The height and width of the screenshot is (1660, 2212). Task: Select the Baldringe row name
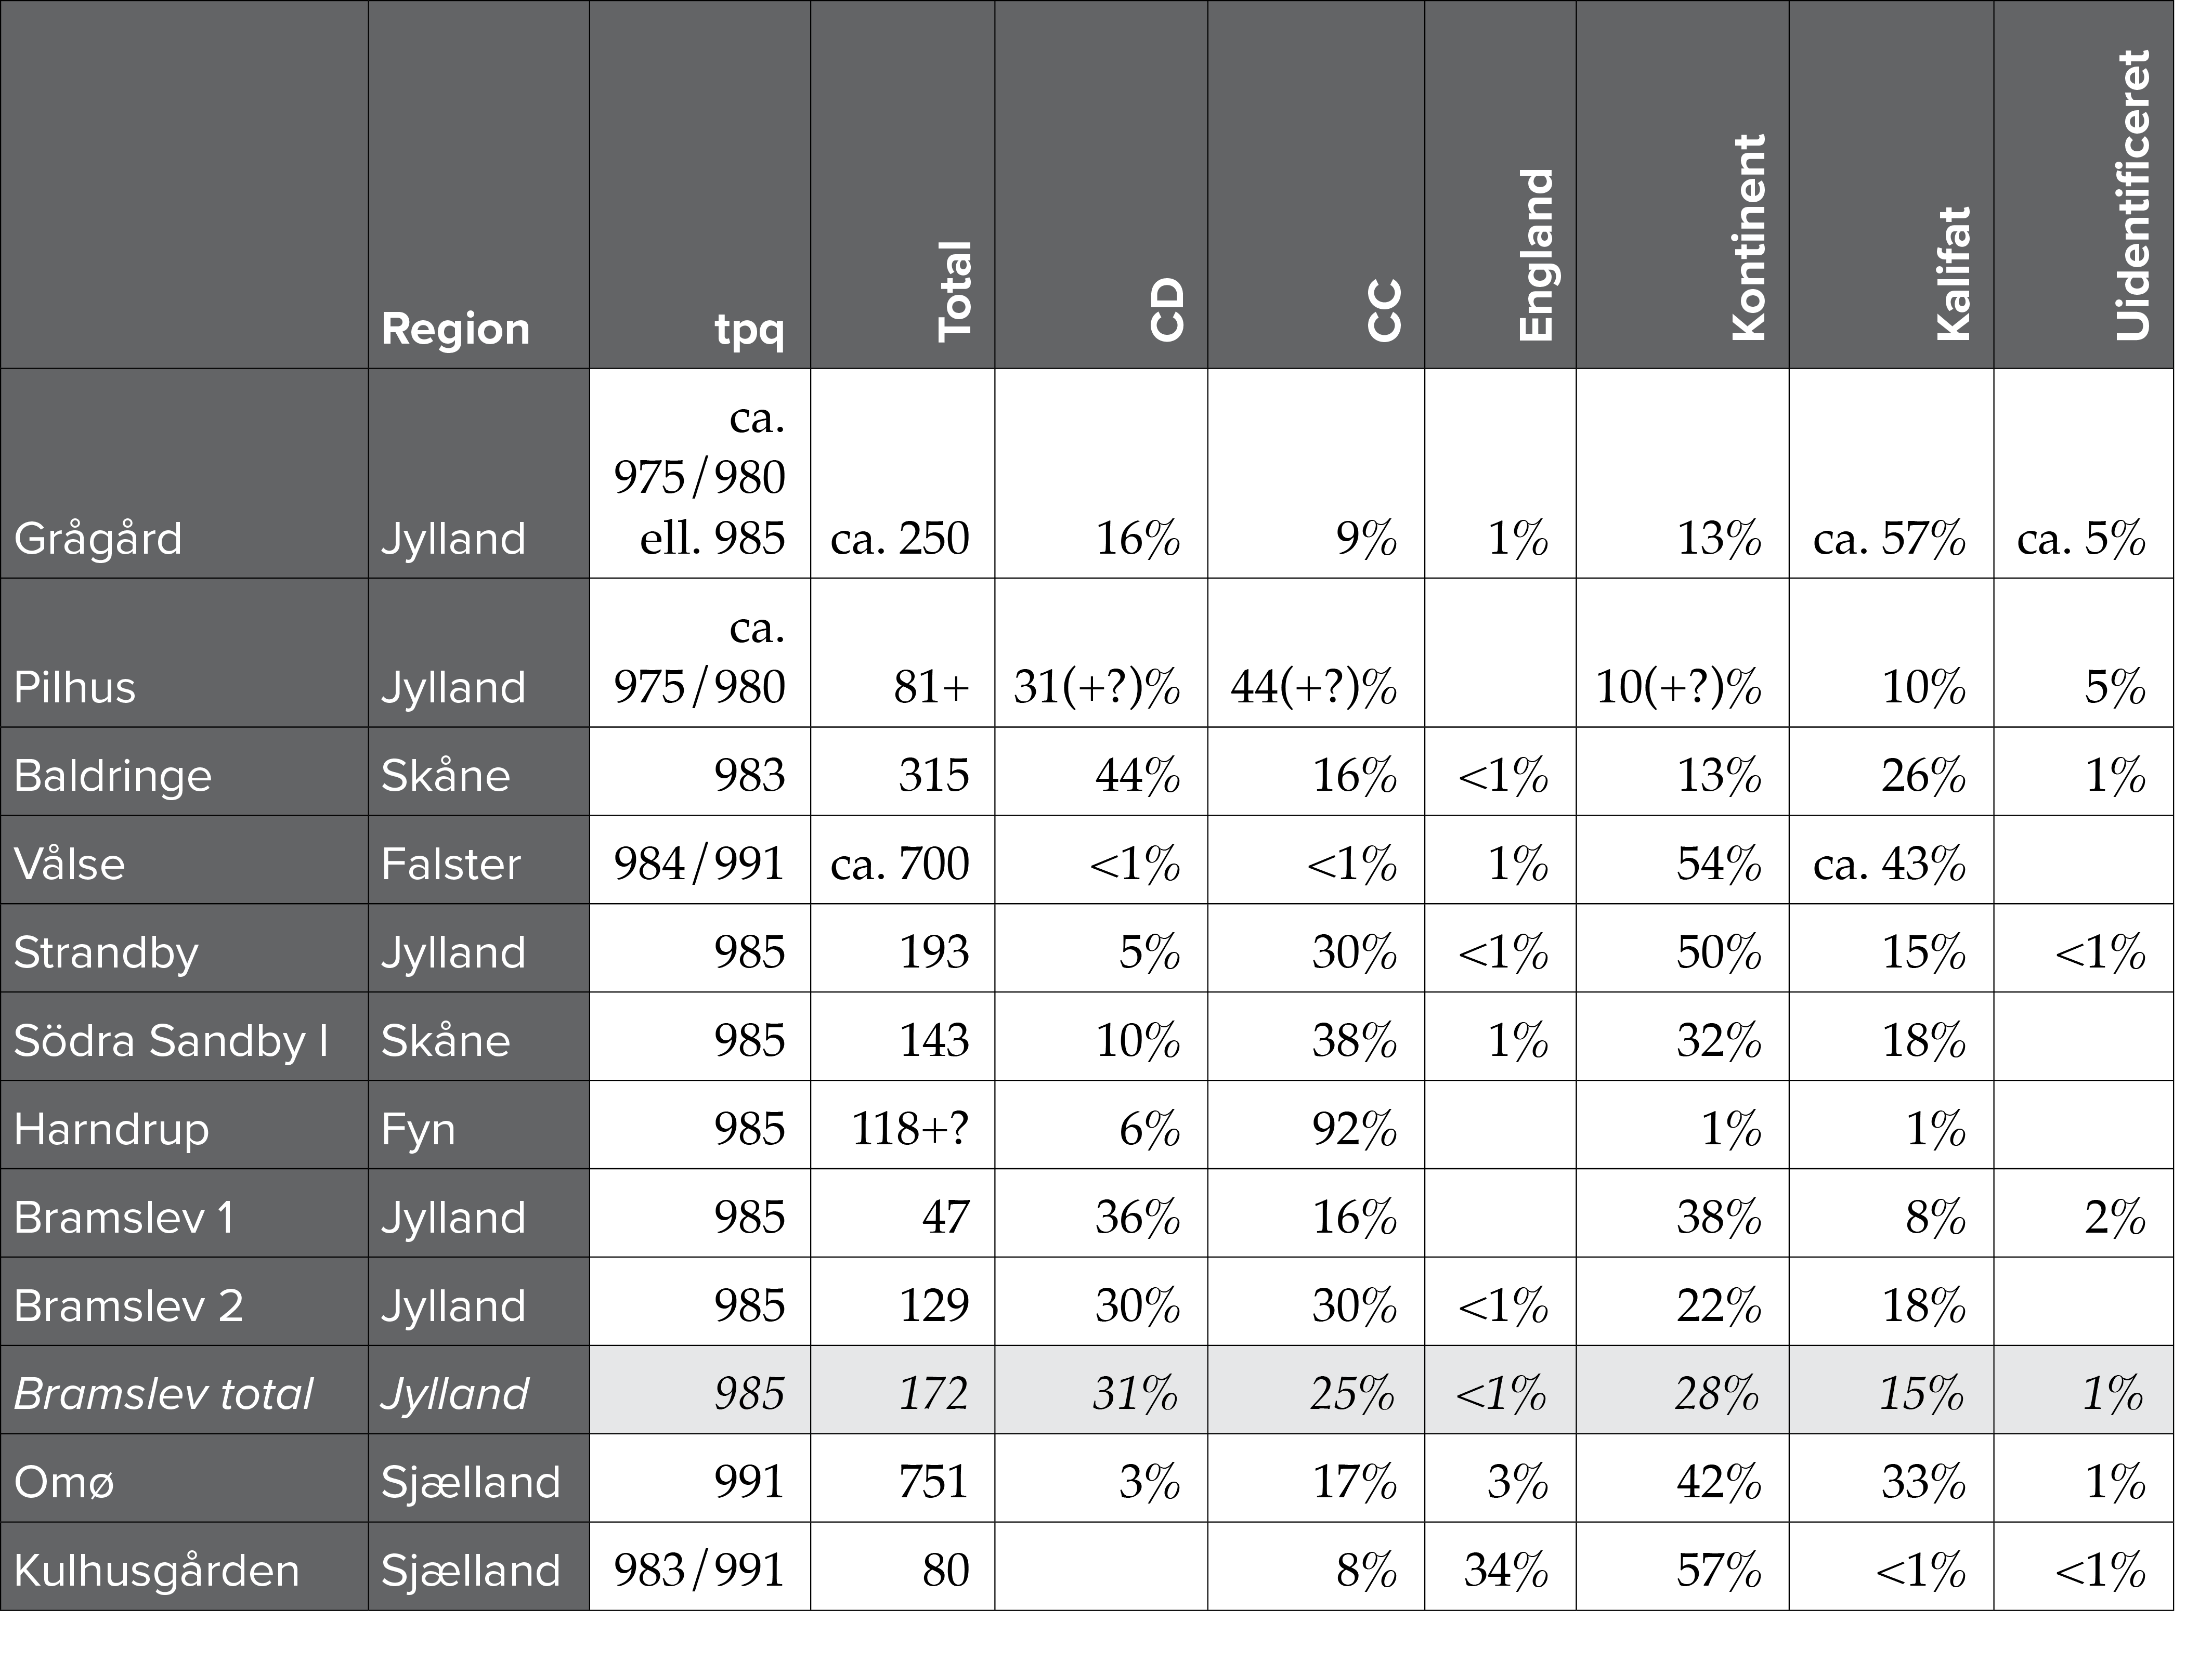[x=113, y=777]
